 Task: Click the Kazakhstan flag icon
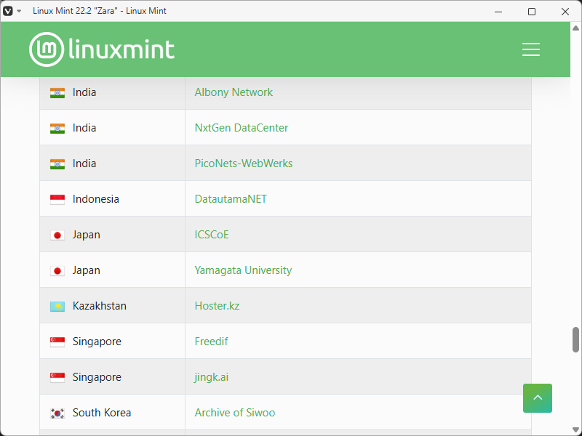pos(57,306)
